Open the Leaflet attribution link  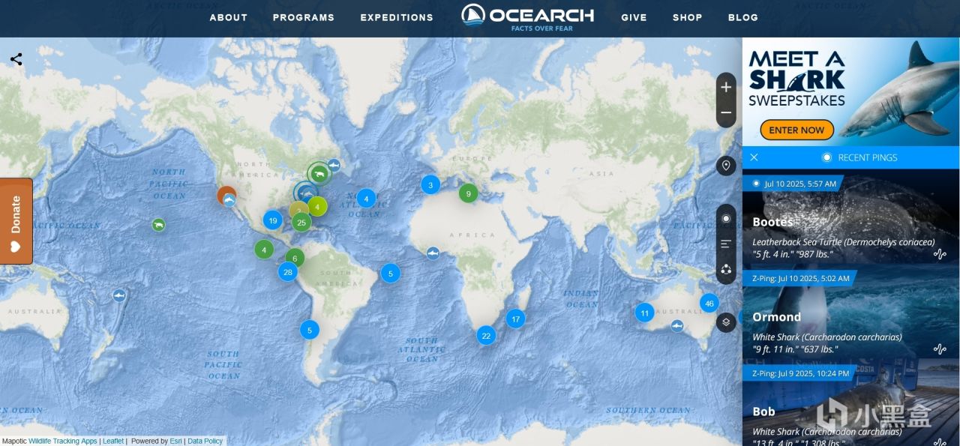coord(113,442)
